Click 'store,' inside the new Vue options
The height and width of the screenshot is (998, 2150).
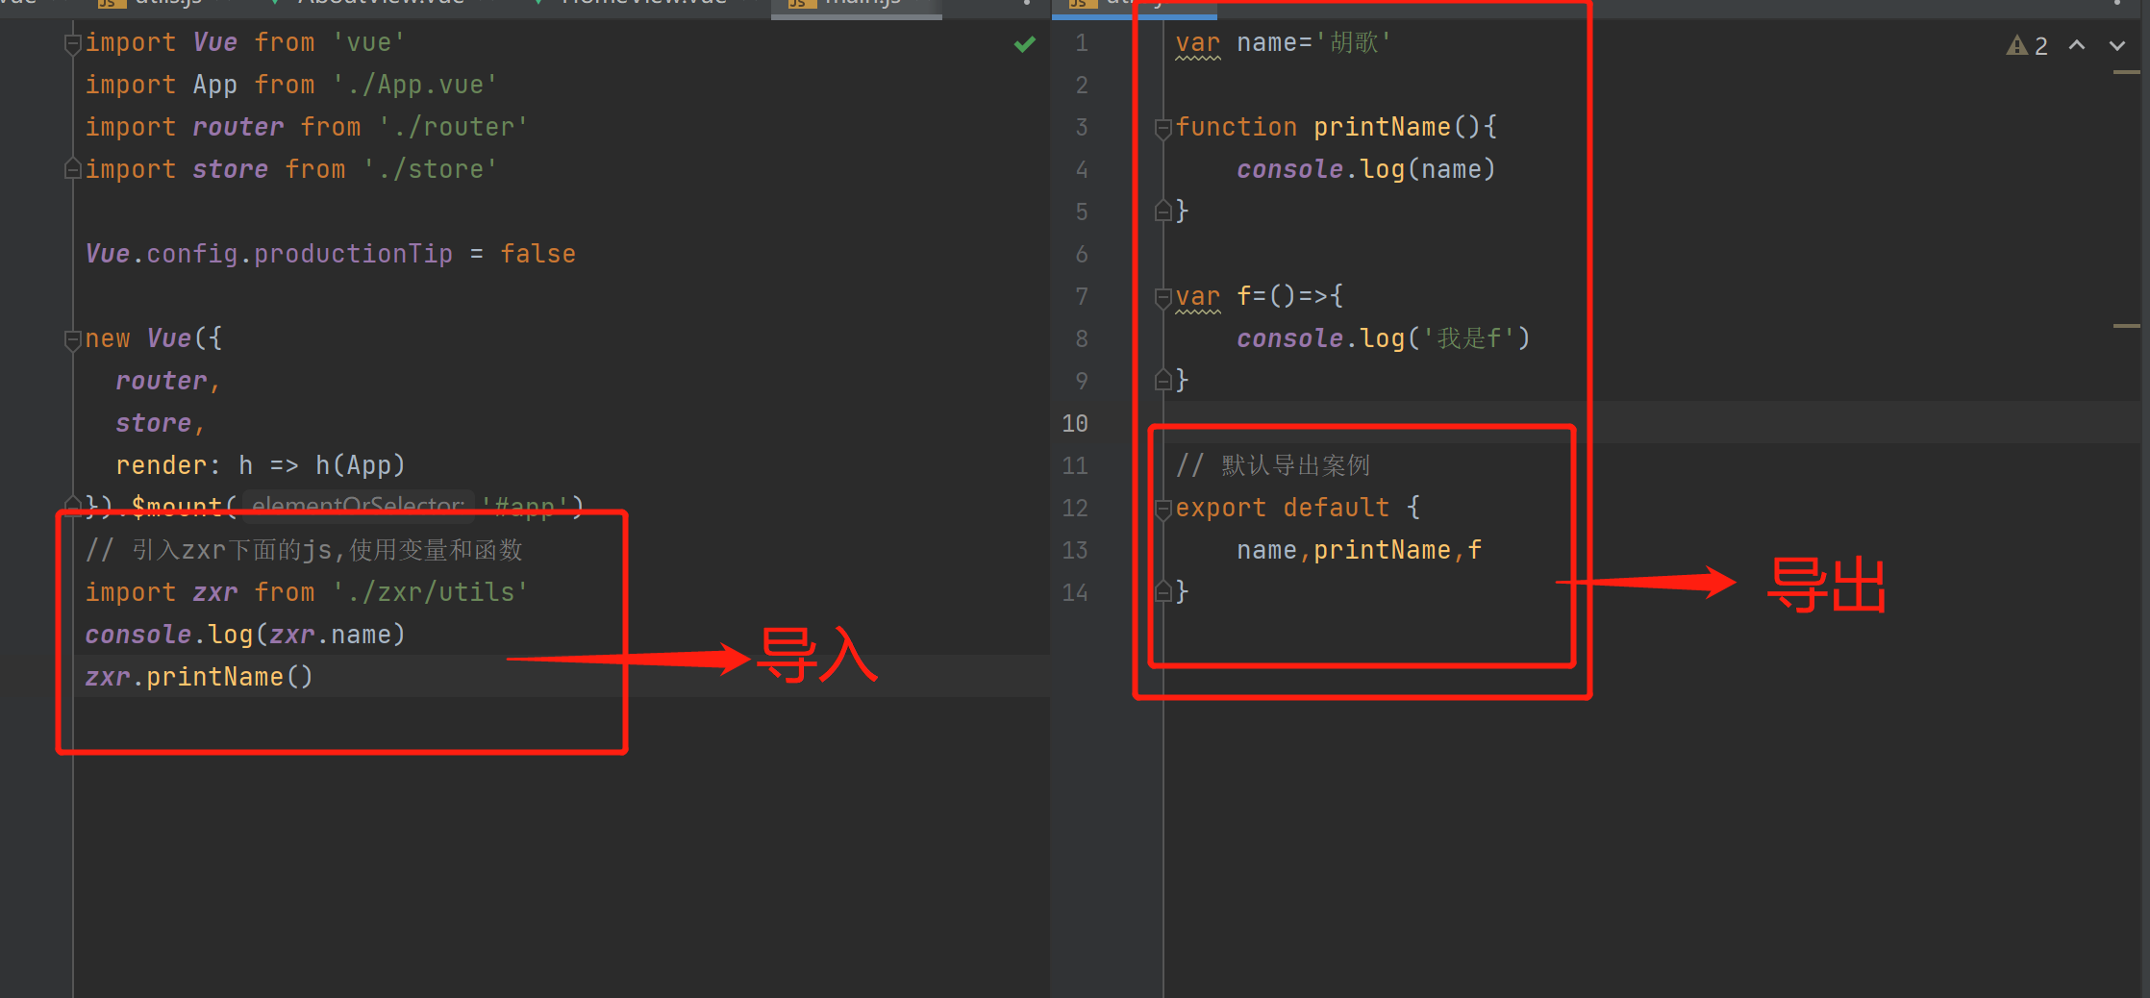pos(161,424)
